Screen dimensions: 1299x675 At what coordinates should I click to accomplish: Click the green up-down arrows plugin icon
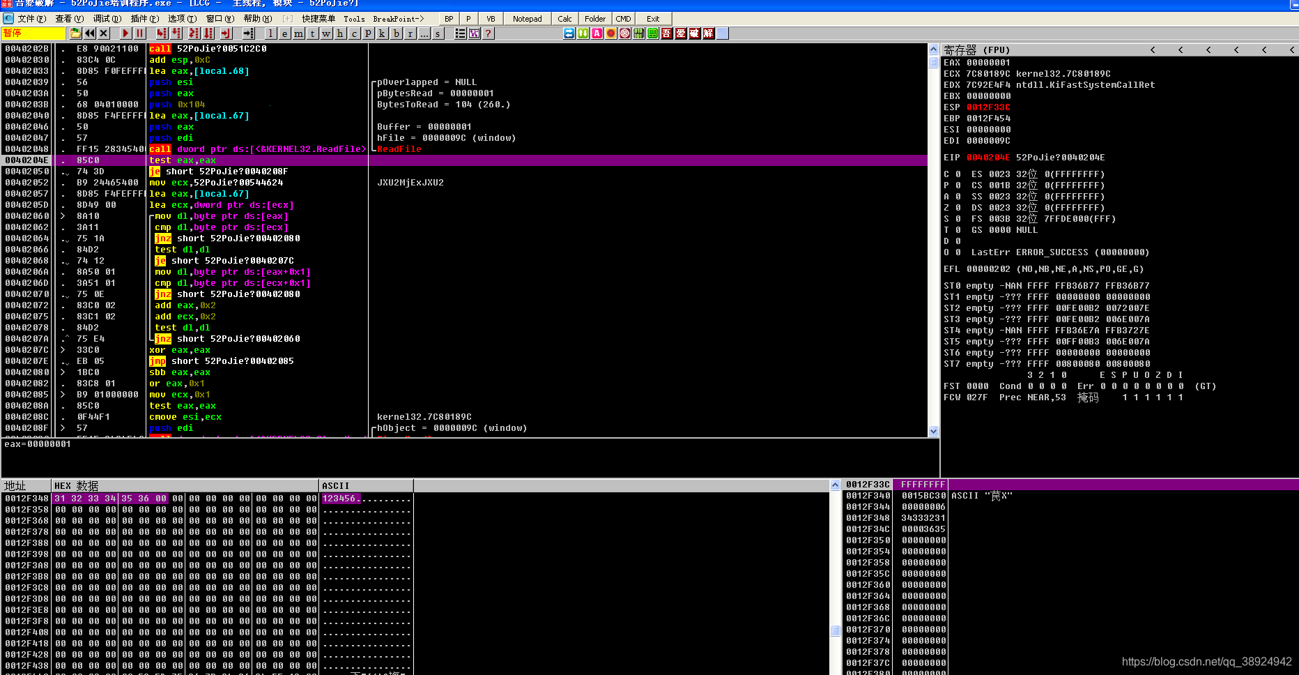(x=583, y=33)
